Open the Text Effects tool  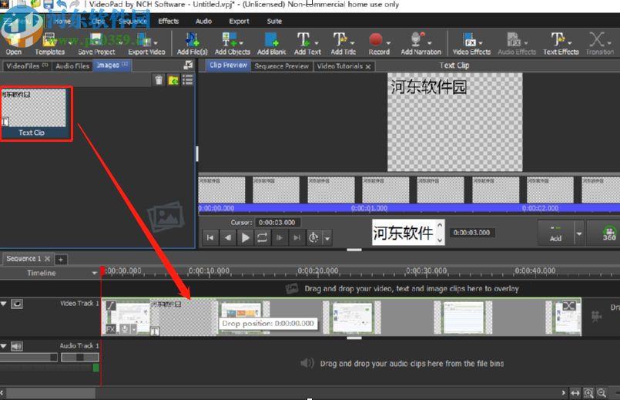[561, 43]
